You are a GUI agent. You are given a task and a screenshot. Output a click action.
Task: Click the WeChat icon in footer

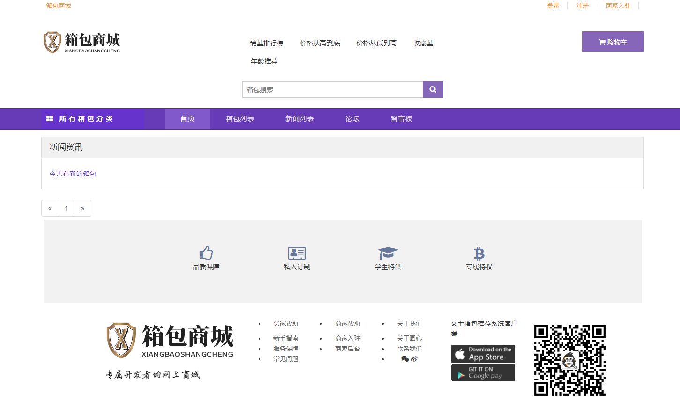pos(405,359)
